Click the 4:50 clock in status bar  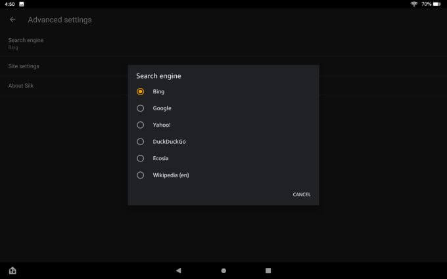[x=10, y=4]
